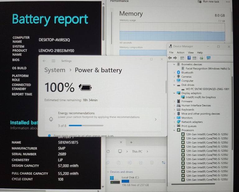Select Local Disk (C:) drive
239x192 pixels.
pyautogui.click(x=137, y=181)
